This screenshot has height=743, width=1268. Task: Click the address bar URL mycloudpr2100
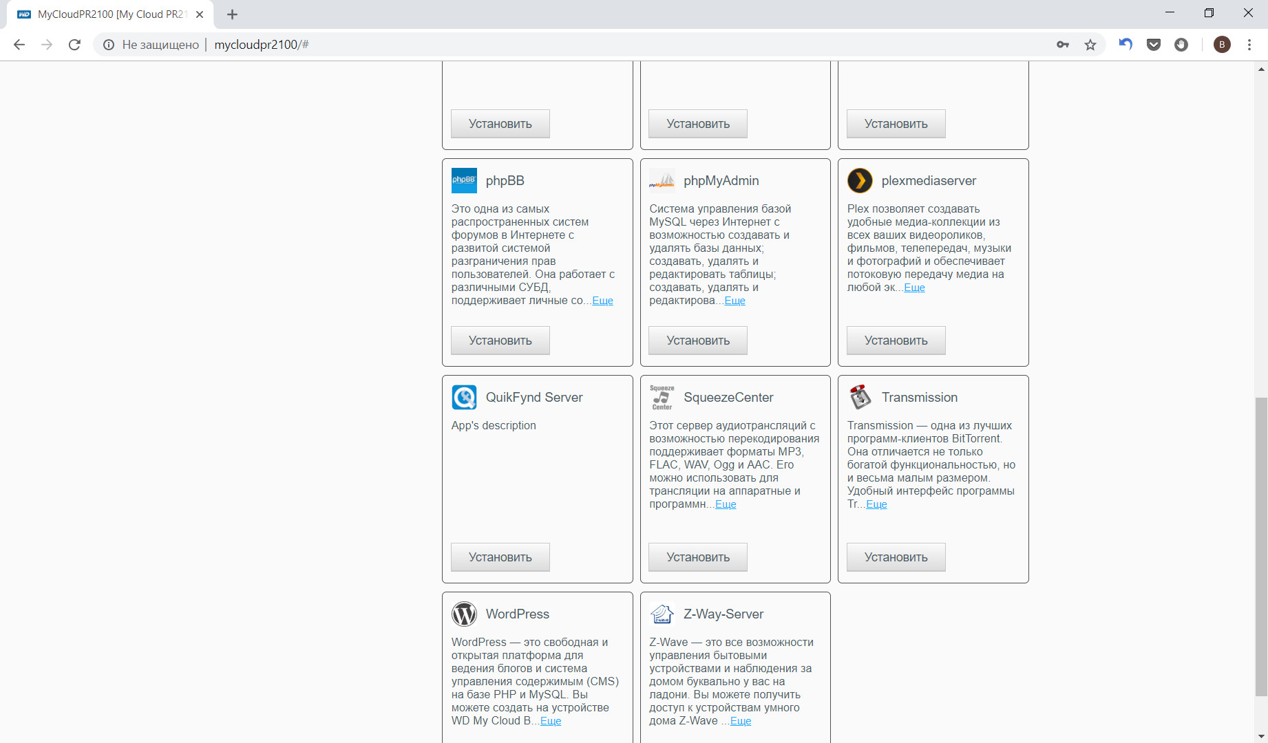click(x=262, y=45)
